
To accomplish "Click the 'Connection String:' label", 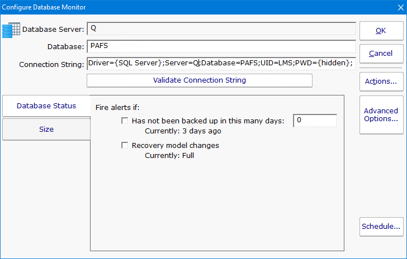I will [51, 64].
